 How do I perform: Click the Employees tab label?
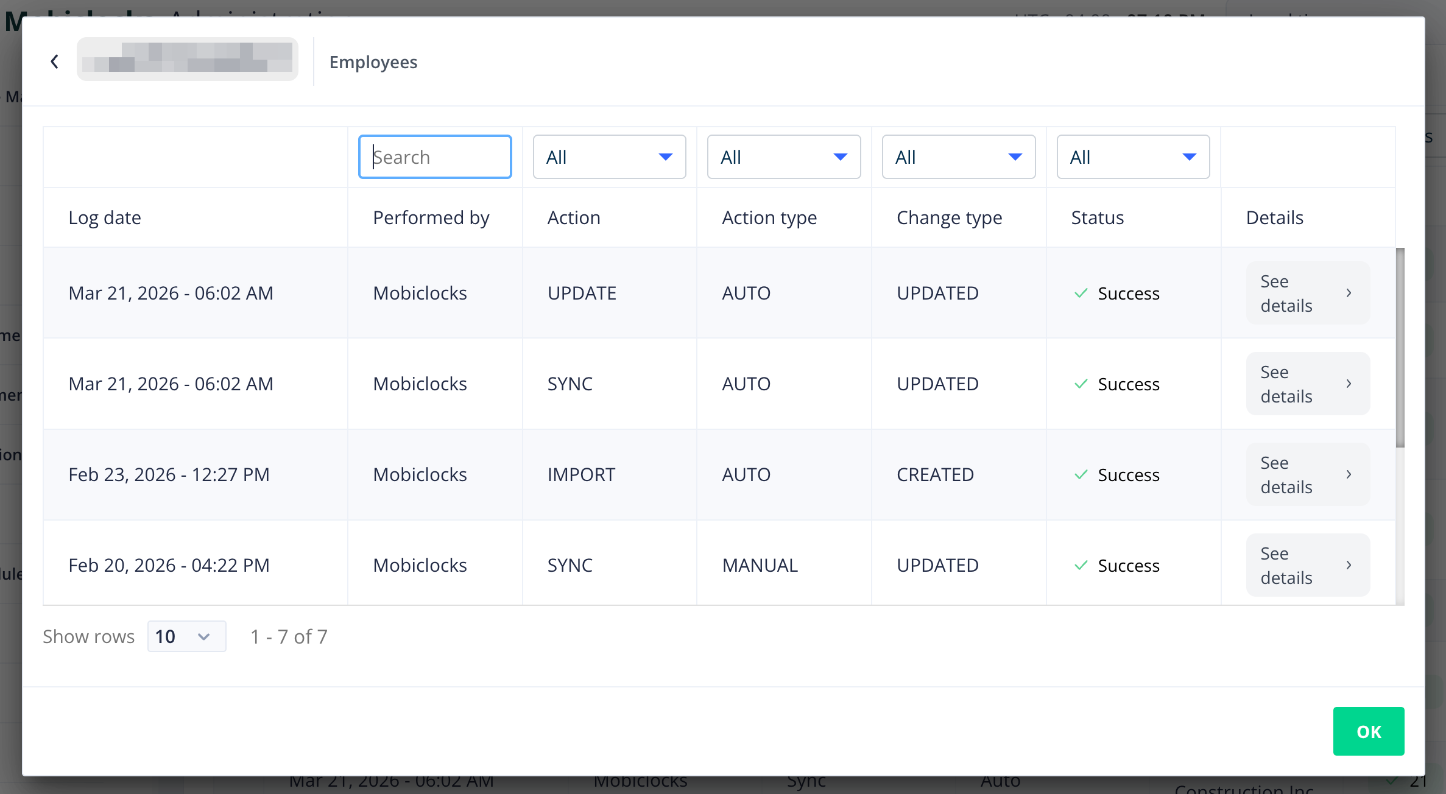point(373,62)
